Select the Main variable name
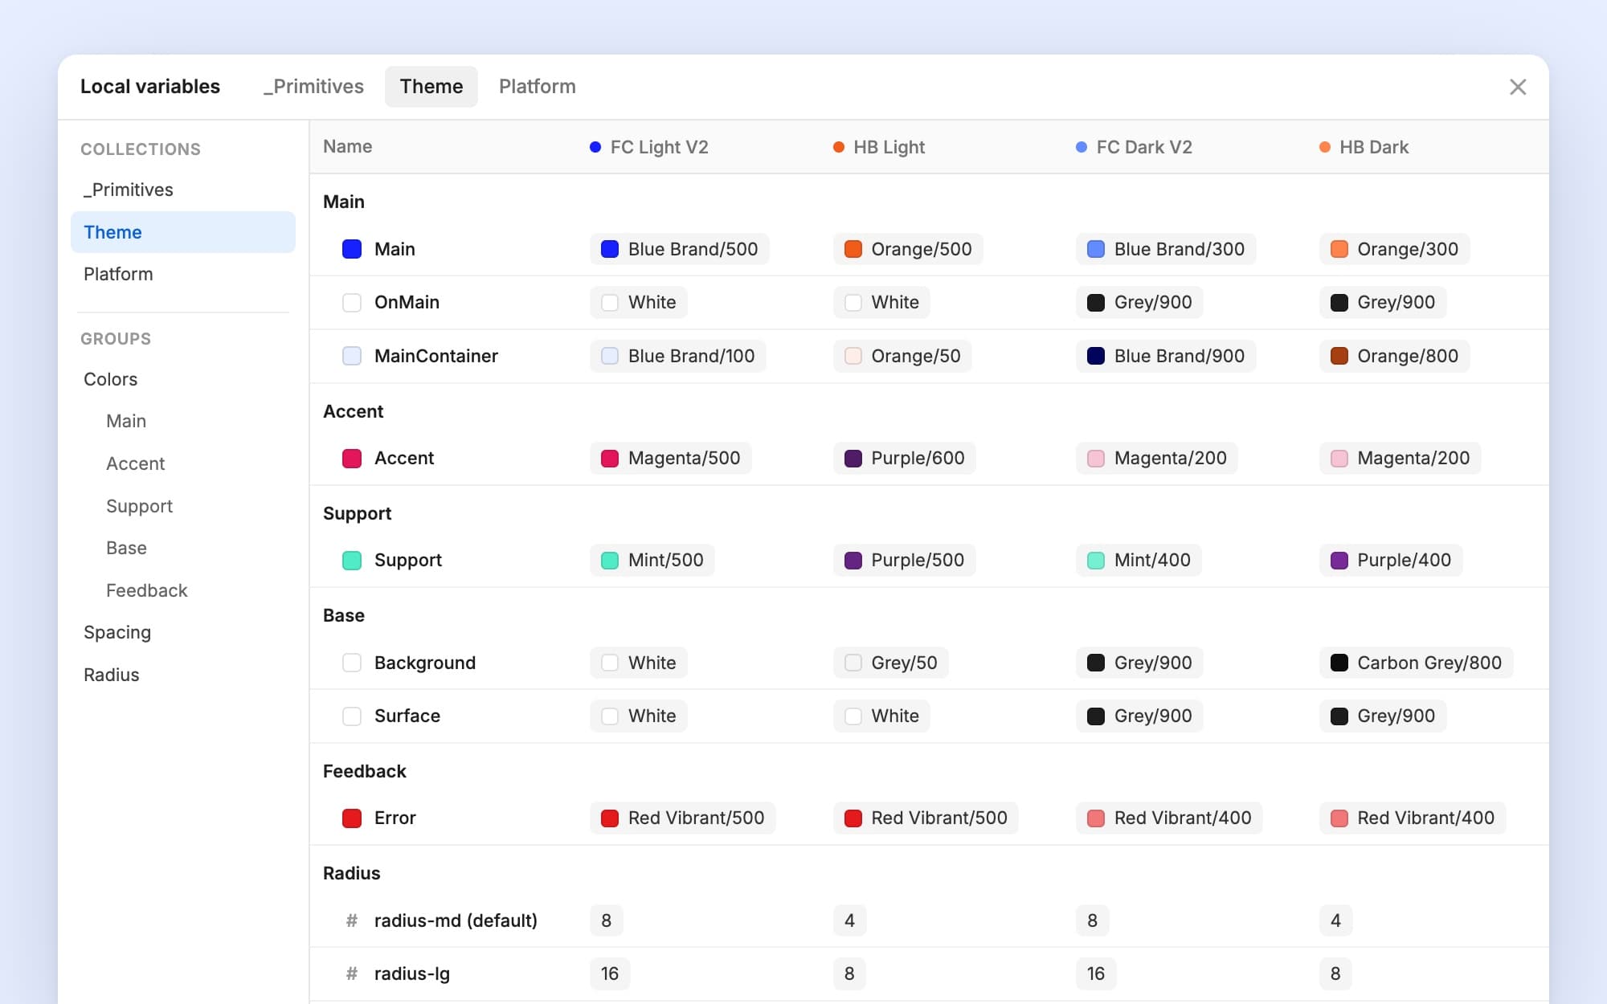Viewport: 1607px width, 1004px height. (x=395, y=249)
